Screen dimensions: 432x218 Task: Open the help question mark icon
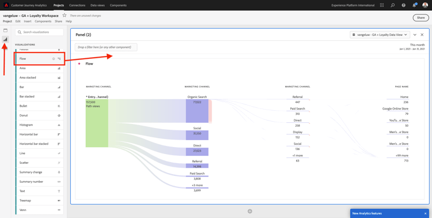pos(404,5)
